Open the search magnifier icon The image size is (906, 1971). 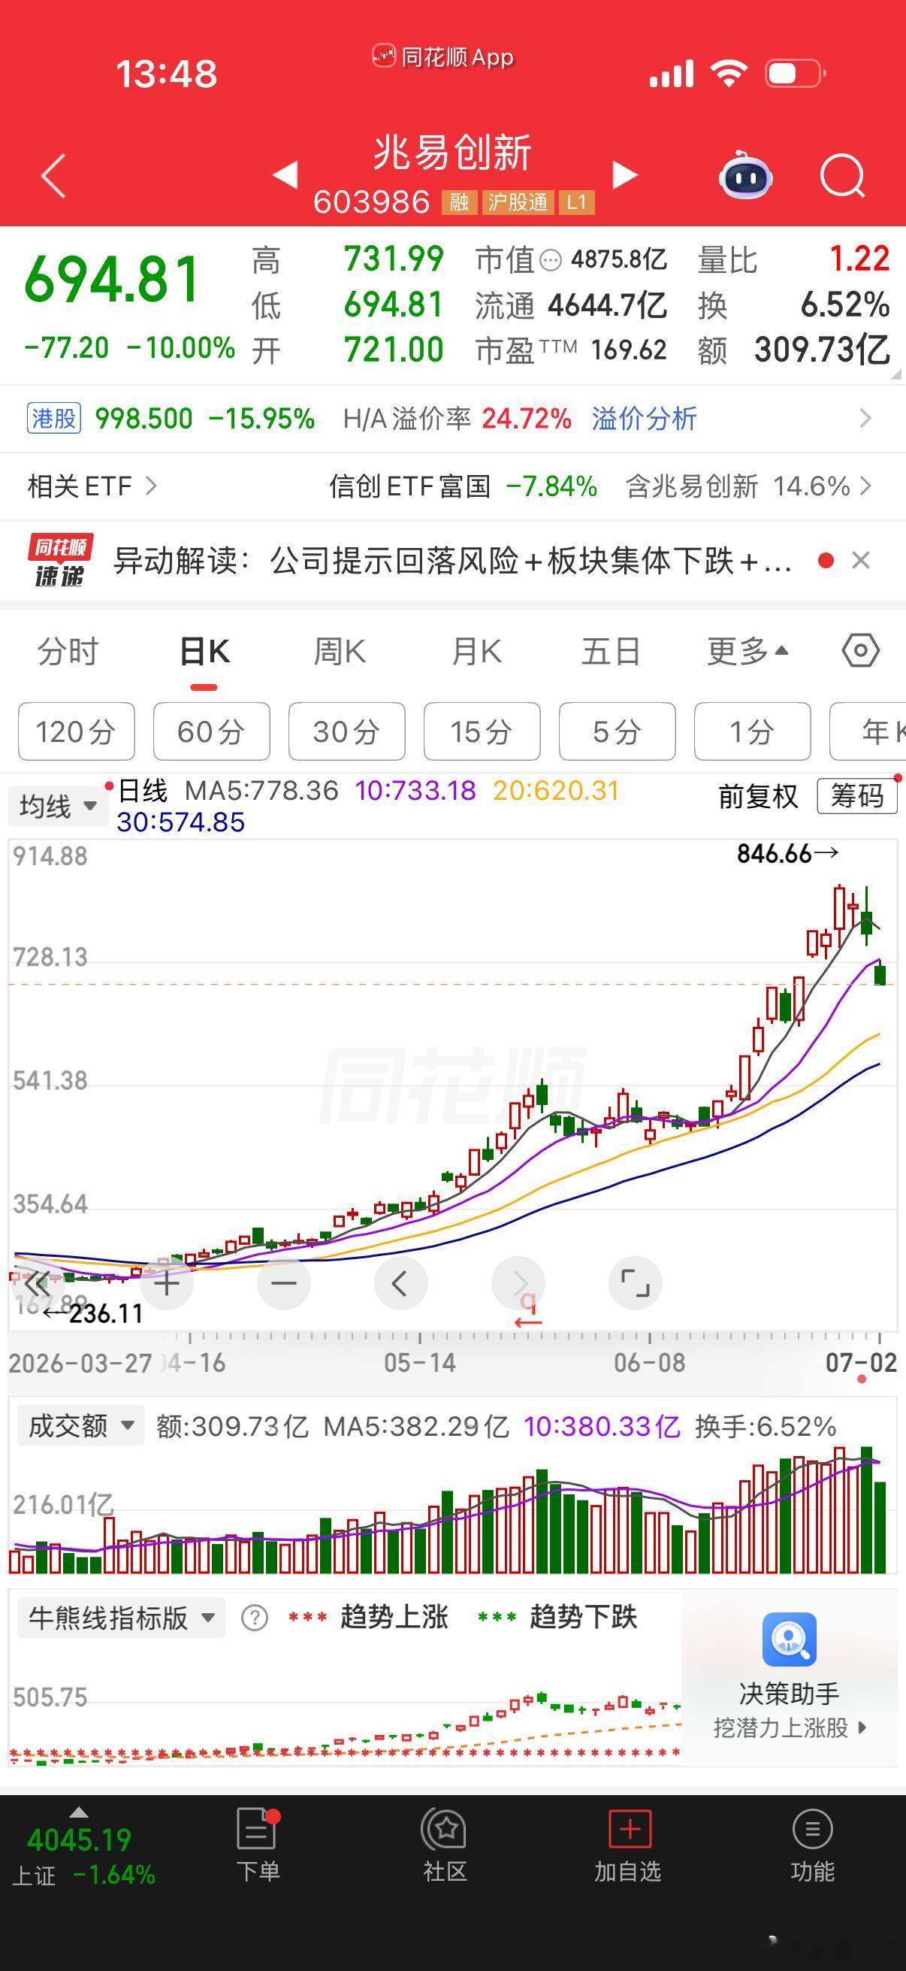tap(842, 176)
